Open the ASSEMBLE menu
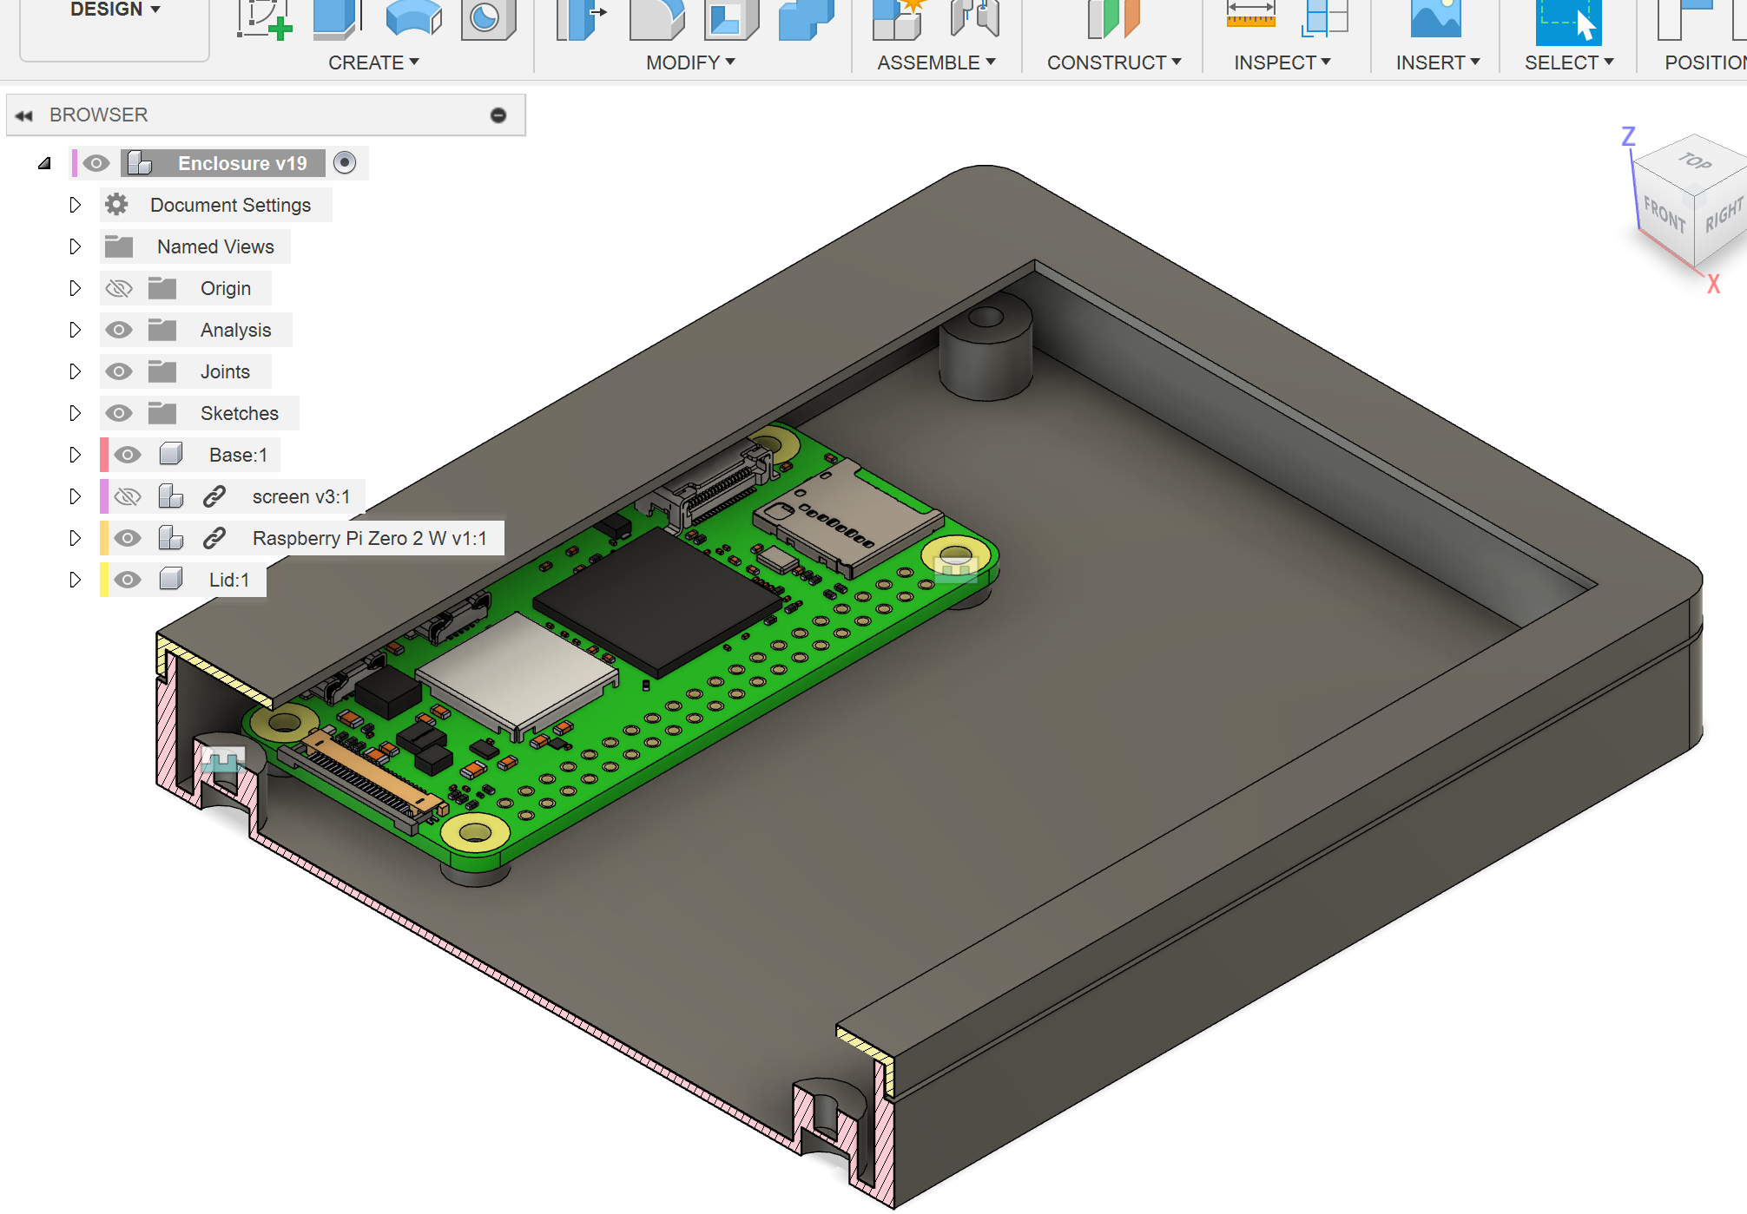This screenshot has width=1747, height=1214. (936, 62)
